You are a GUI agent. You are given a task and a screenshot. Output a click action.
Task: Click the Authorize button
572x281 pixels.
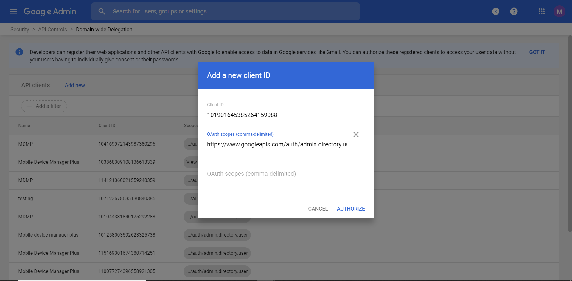[x=351, y=209]
